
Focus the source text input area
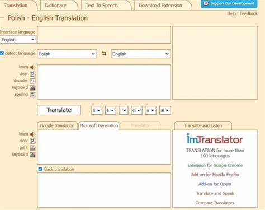[x=104, y=82]
